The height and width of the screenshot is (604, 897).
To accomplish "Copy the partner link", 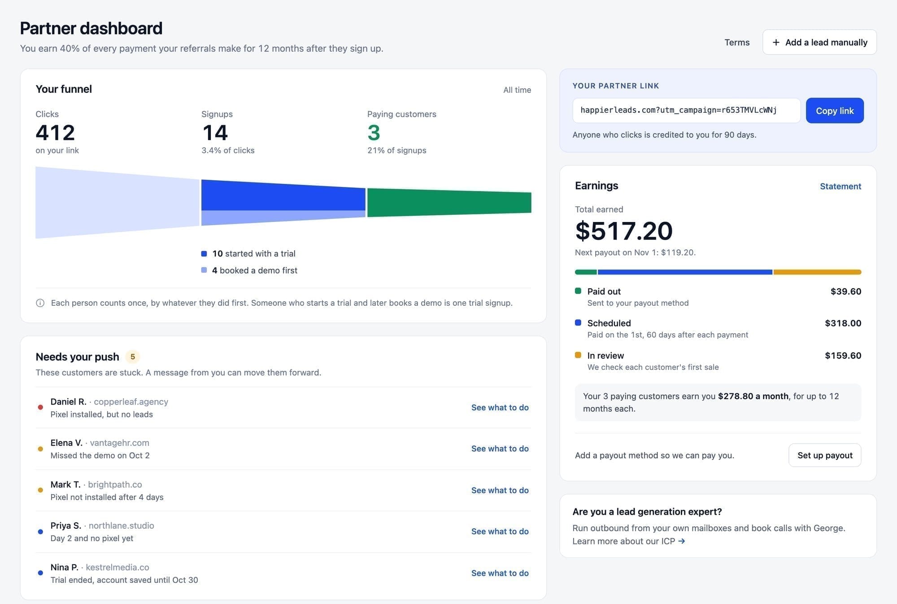I will pos(835,111).
